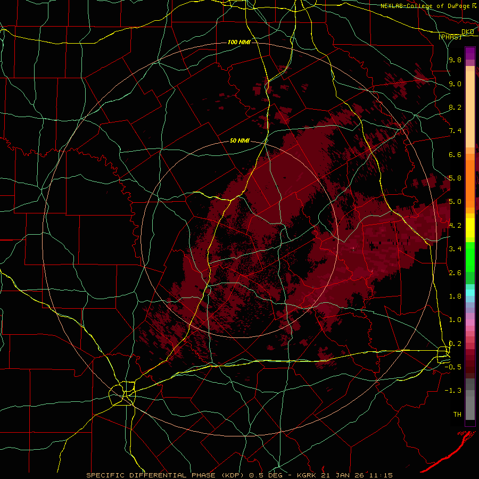The image size is (479, 479).
Task: Select the 6.6 value on the color scale
Action: point(455,154)
